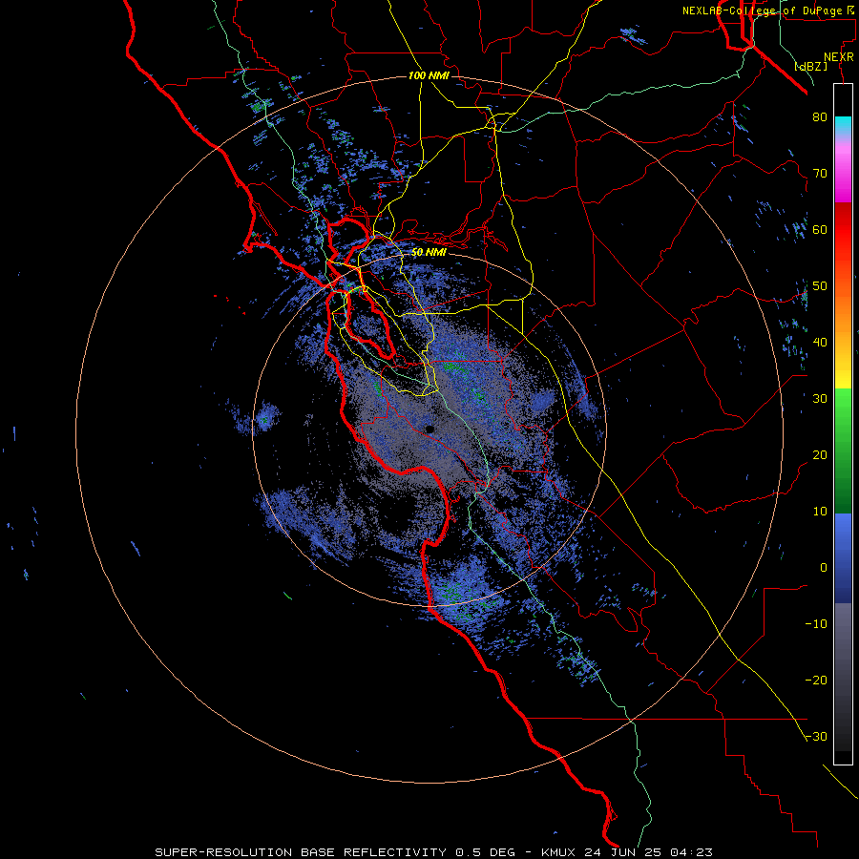Click the black radar site dot at center
The height and width of the screenshot is (859, 859).
click(x=430, y=429)
